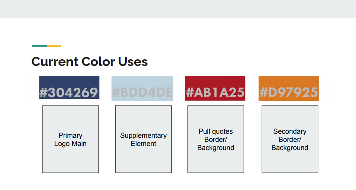Select the Supplementary Element box
This screenshot has height=190, width=356.
[x=143, y=139]
